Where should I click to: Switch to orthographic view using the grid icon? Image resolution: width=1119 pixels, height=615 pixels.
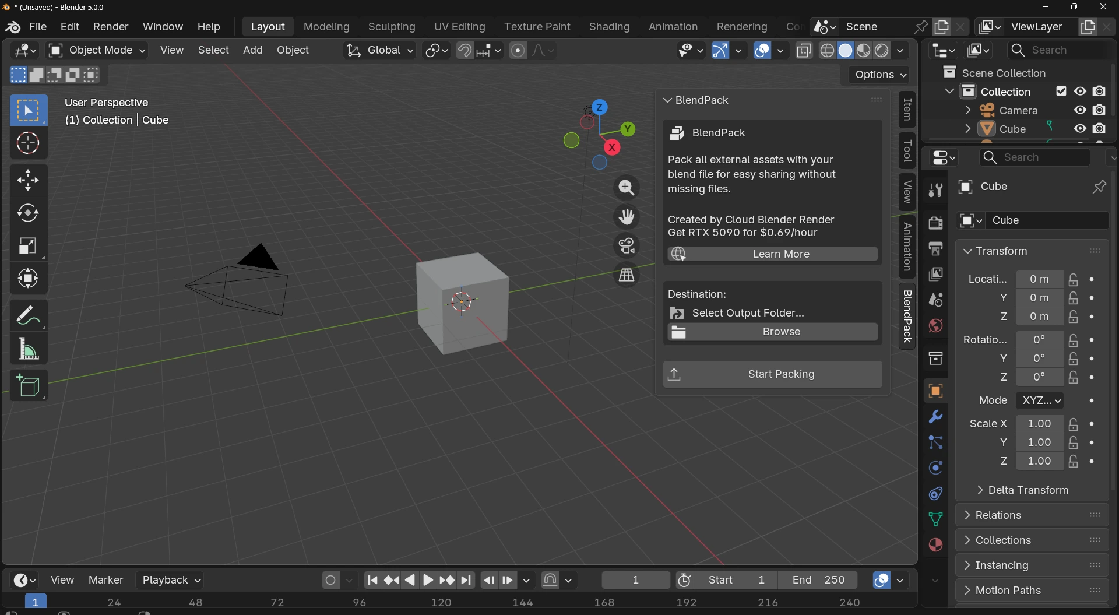tap(627, 275)
